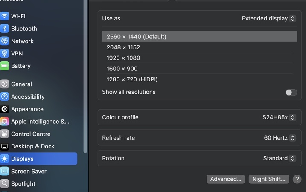This screenshot has height=192, width=306.
Task: Choose the 2048 × 1152 resolution
Action: pyautogui.click(x=199, y=47)
